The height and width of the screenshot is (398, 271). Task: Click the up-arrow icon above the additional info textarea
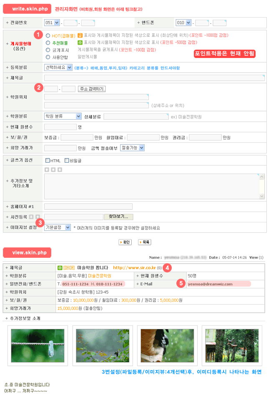pos(47,169)
